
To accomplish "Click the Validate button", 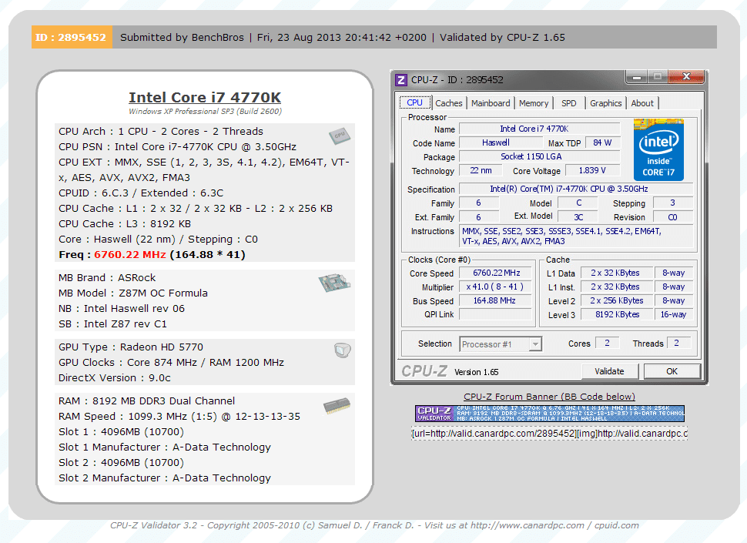I will point(609,371).
